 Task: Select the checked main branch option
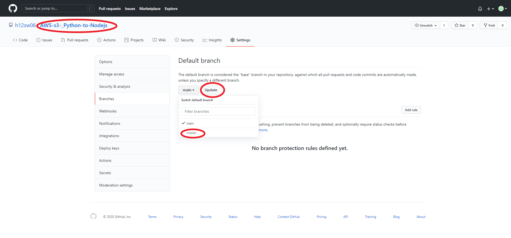[219, 123]
